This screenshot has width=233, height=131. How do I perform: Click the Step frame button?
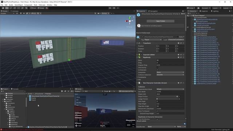coord(118,8)
